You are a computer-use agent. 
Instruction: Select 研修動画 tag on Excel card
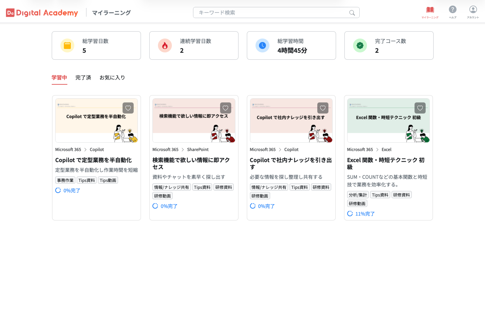[357, 203]
